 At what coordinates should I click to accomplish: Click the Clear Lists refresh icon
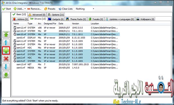60,9
